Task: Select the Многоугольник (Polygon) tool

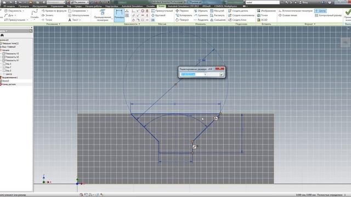Action: (78, 15)
